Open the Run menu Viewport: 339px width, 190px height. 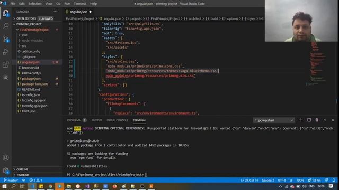[67, 4]
